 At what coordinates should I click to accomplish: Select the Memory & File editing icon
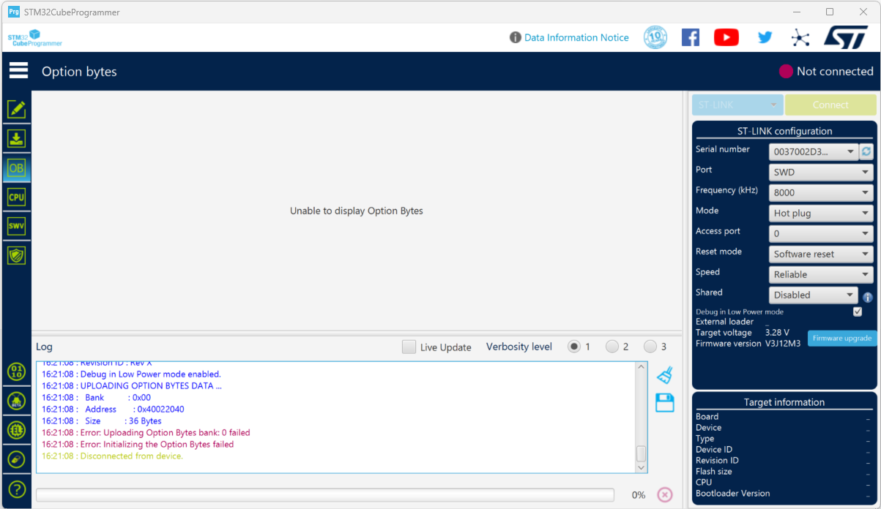(x=16, y=109)
